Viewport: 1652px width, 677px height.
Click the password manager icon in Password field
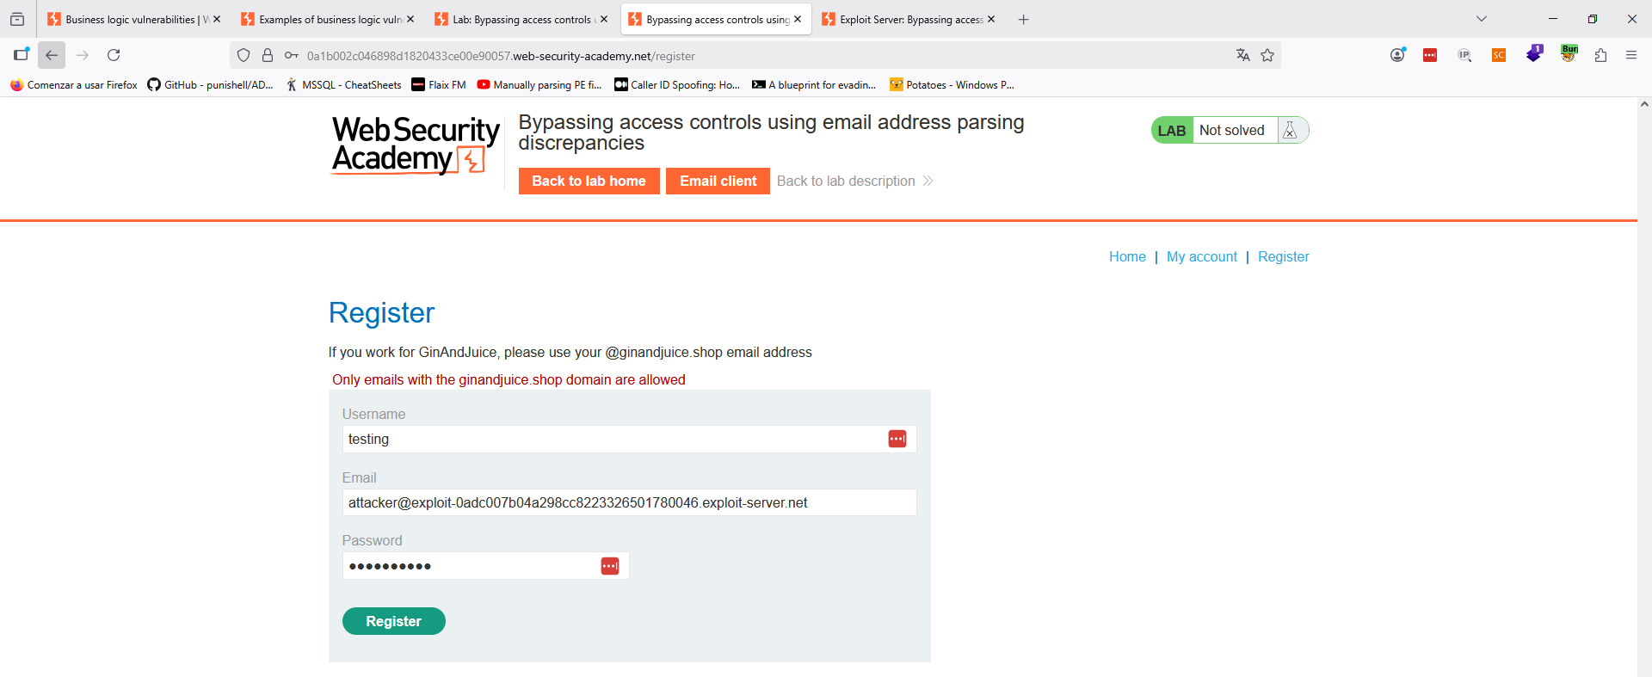click(x=609, y=566)
